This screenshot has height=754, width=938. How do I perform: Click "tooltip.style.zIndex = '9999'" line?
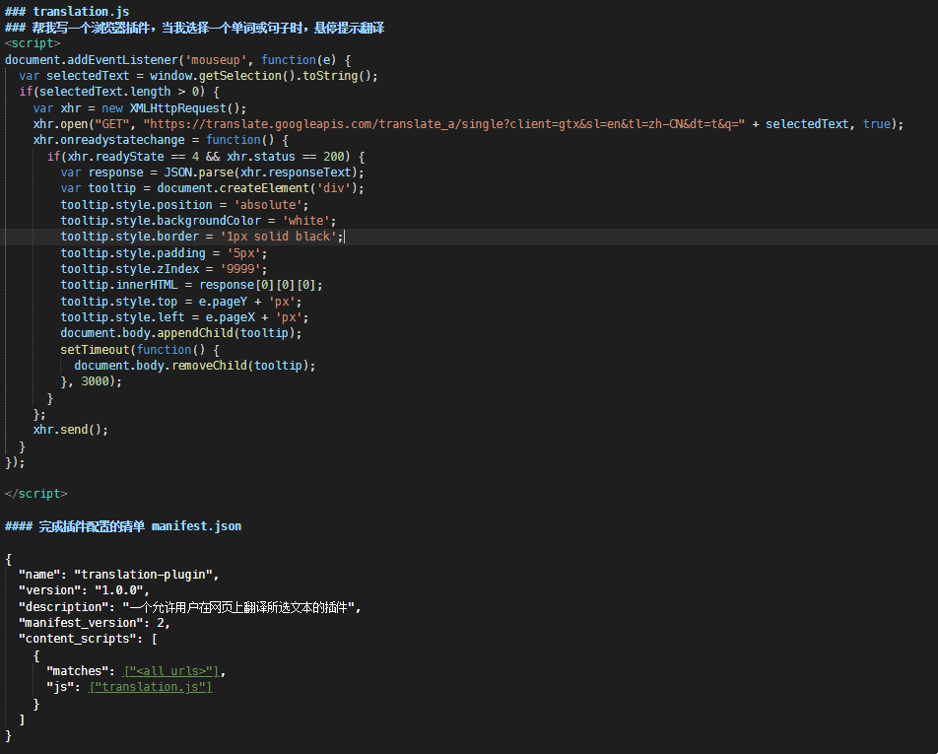tap(164, 269)
